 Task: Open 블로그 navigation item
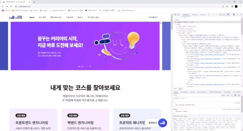coord(80,17)
